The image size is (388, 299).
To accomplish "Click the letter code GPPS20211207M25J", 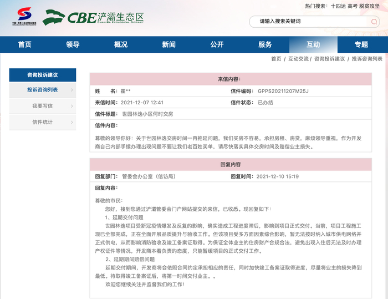I will [x=283, y=91].
